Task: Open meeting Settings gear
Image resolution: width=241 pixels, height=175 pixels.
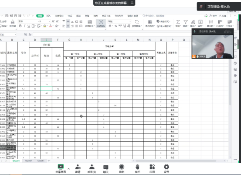Action: pyautogui.click(x=166, y=167)
